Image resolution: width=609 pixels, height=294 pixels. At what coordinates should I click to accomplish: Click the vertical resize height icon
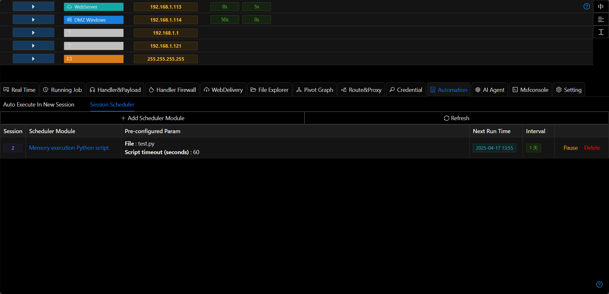[x=601, y=32]
